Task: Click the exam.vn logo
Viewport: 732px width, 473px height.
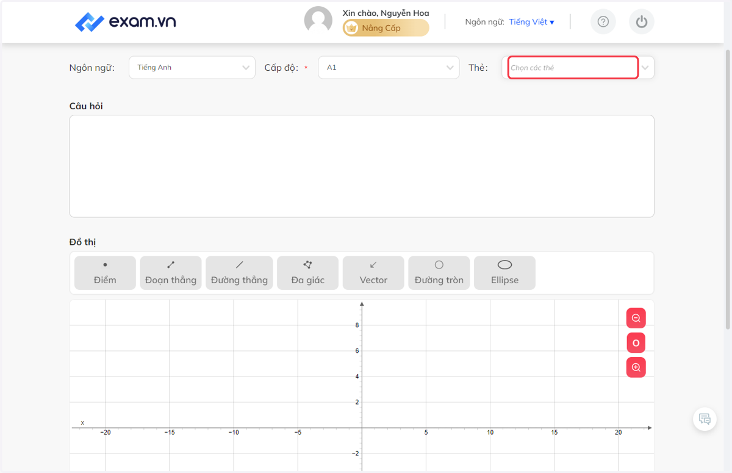Action: click(126, 22)
